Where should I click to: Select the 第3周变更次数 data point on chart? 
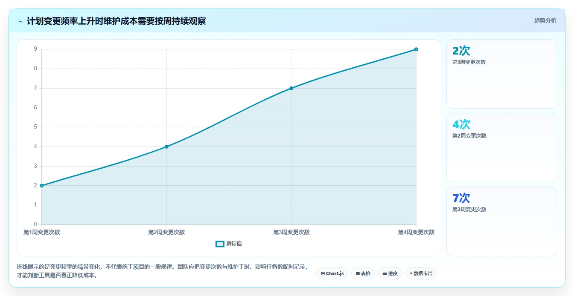pyautogui.click(x=291, y=88)
